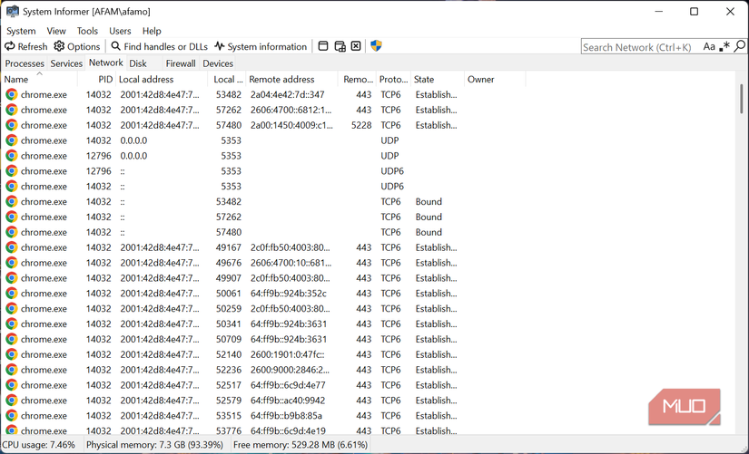
Task: Sort by the State column header
Action: (438, 79)
